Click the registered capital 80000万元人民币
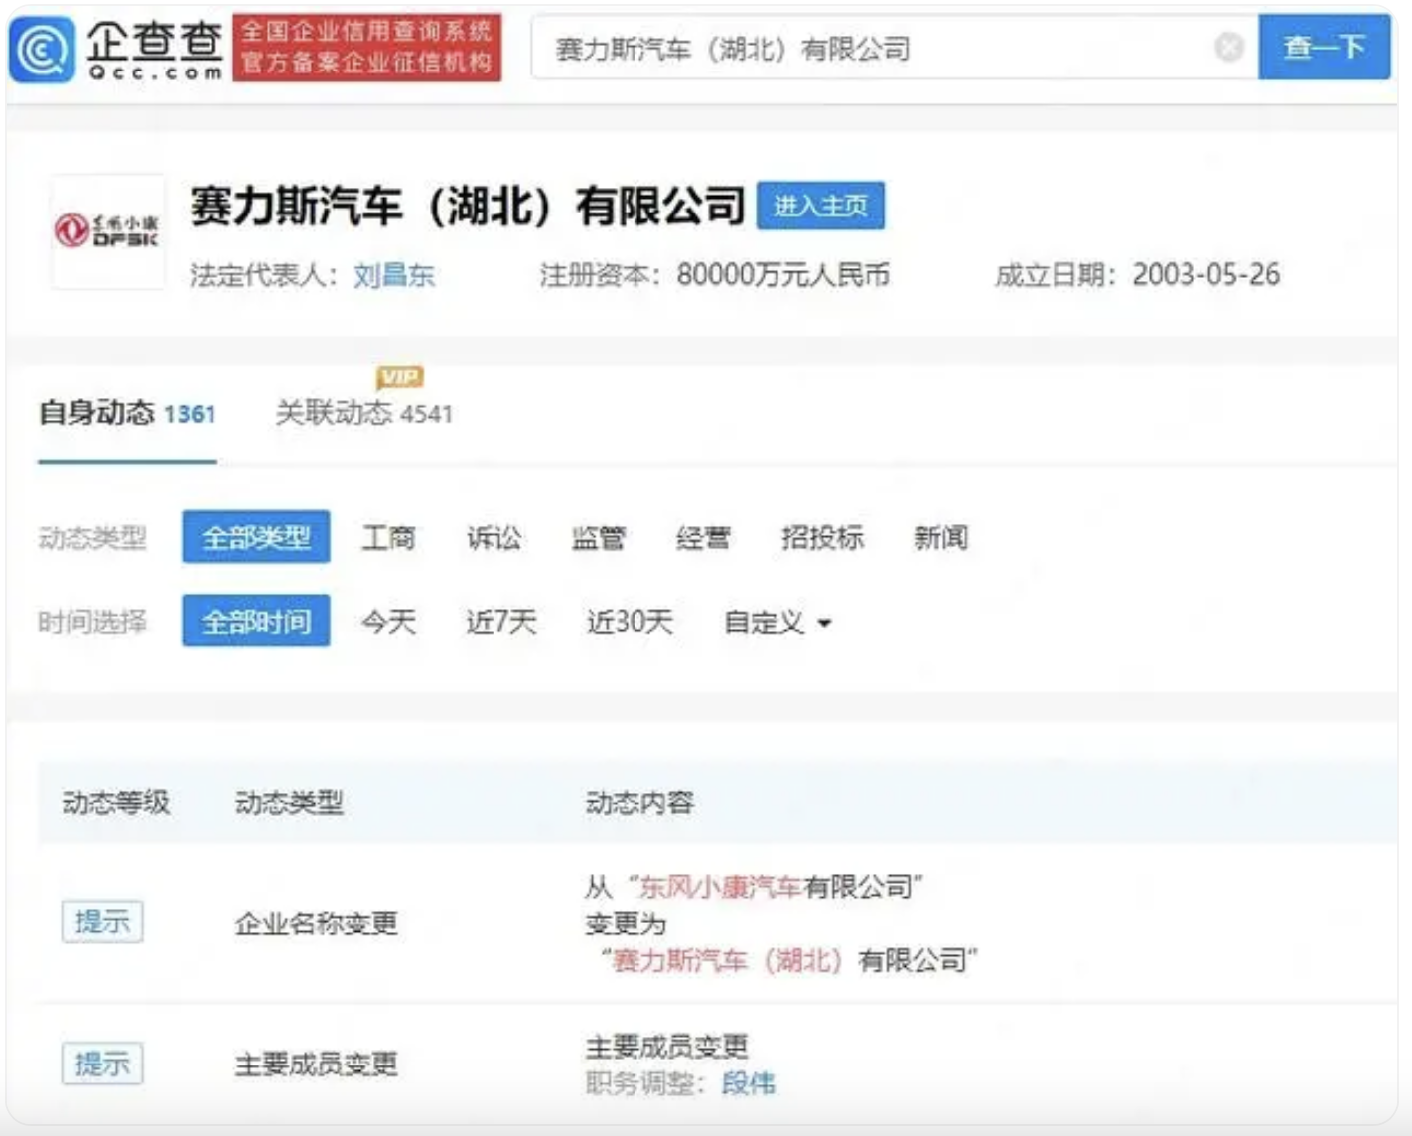 (x=782, y=275)
